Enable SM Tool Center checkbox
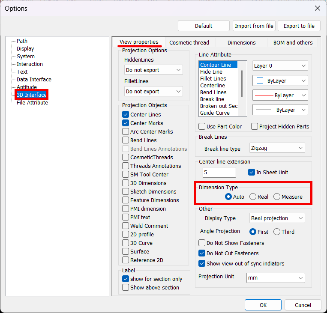The image size is (327, 313). [126, 174]
